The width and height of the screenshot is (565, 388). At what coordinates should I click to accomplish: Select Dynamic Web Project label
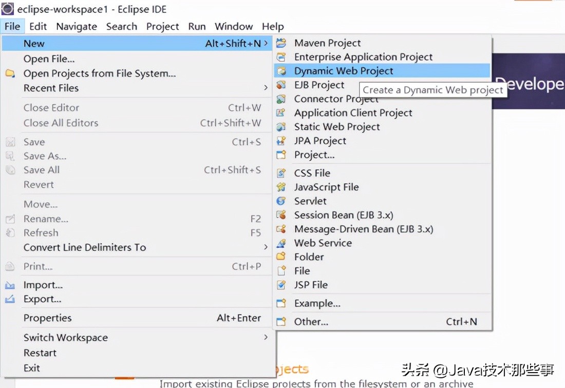[x=344, y=71]
